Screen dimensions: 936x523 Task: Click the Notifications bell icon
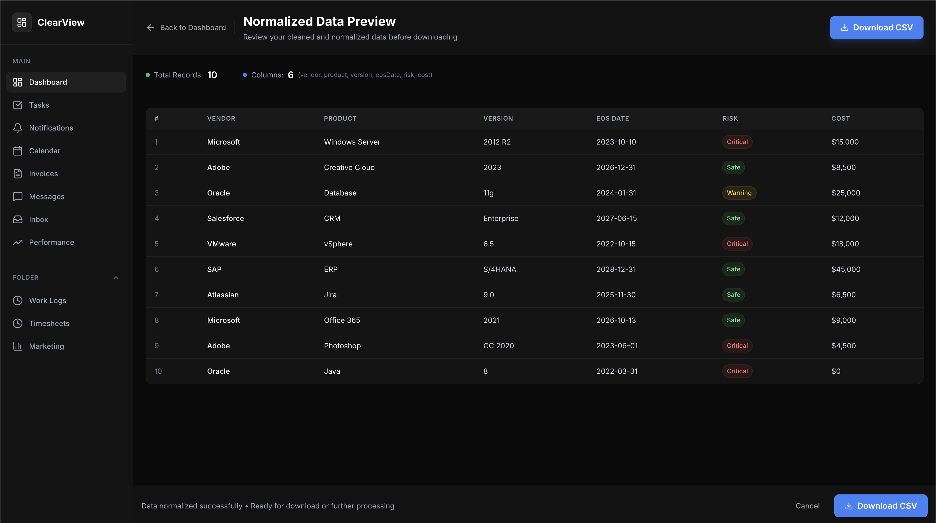(x=17, y=128)
